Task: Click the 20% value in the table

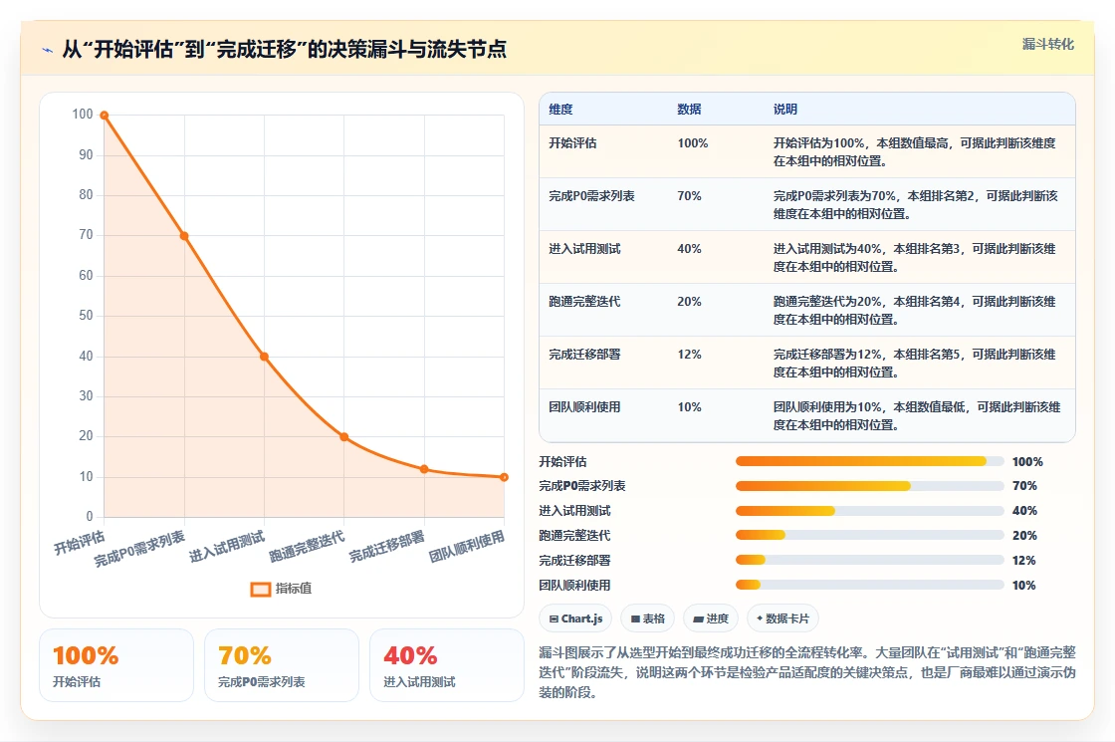Action: (689, 302)
